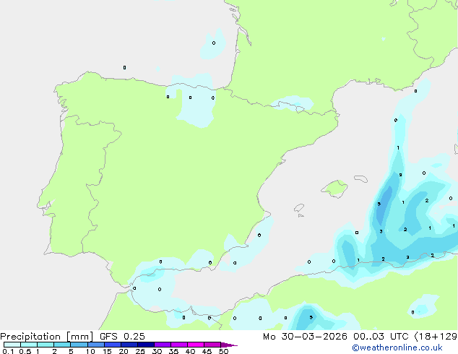The width and height of the screenshot is (458, 354).
Task: Select the 40–45 mm magenta legend swatch
Action: [x=196, y=345]
